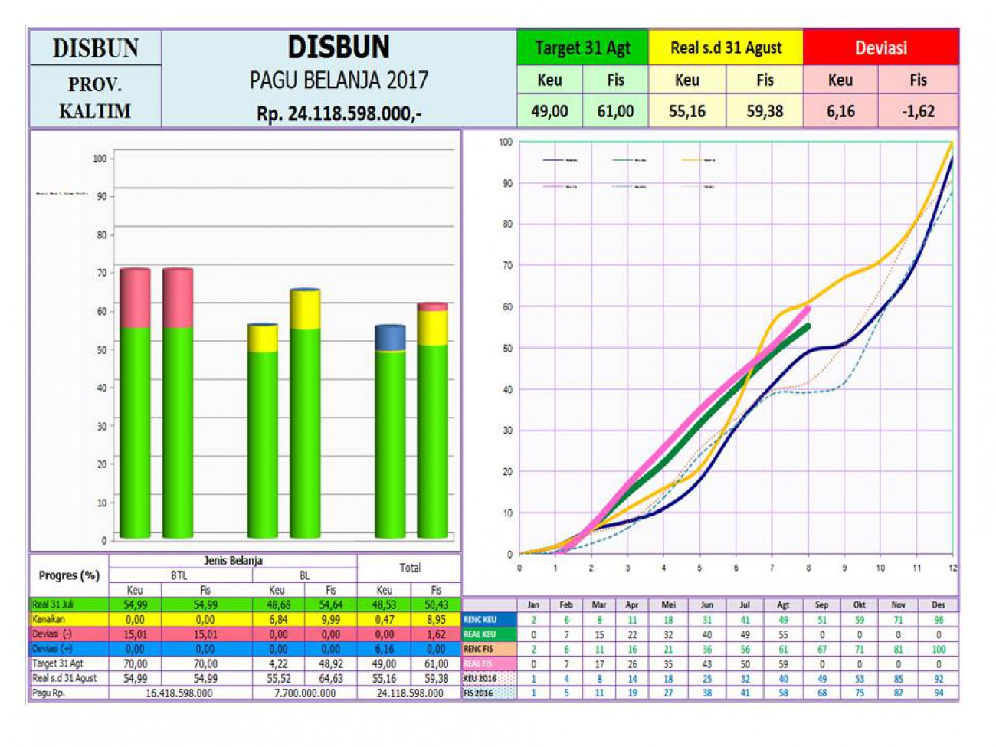Select the green Target 31 Agt header
The image size is (996, 747).
click(582, 48)
